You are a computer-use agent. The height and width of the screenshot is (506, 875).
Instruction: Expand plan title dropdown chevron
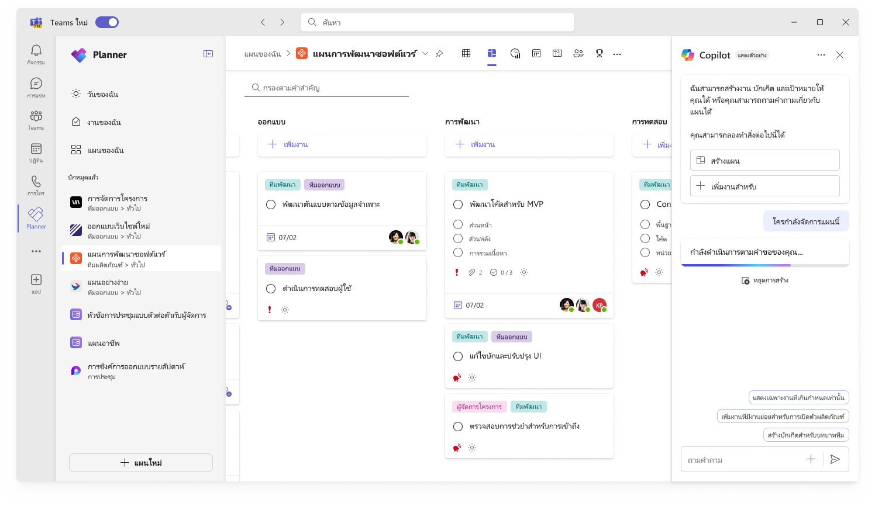(x=425, y=53)
